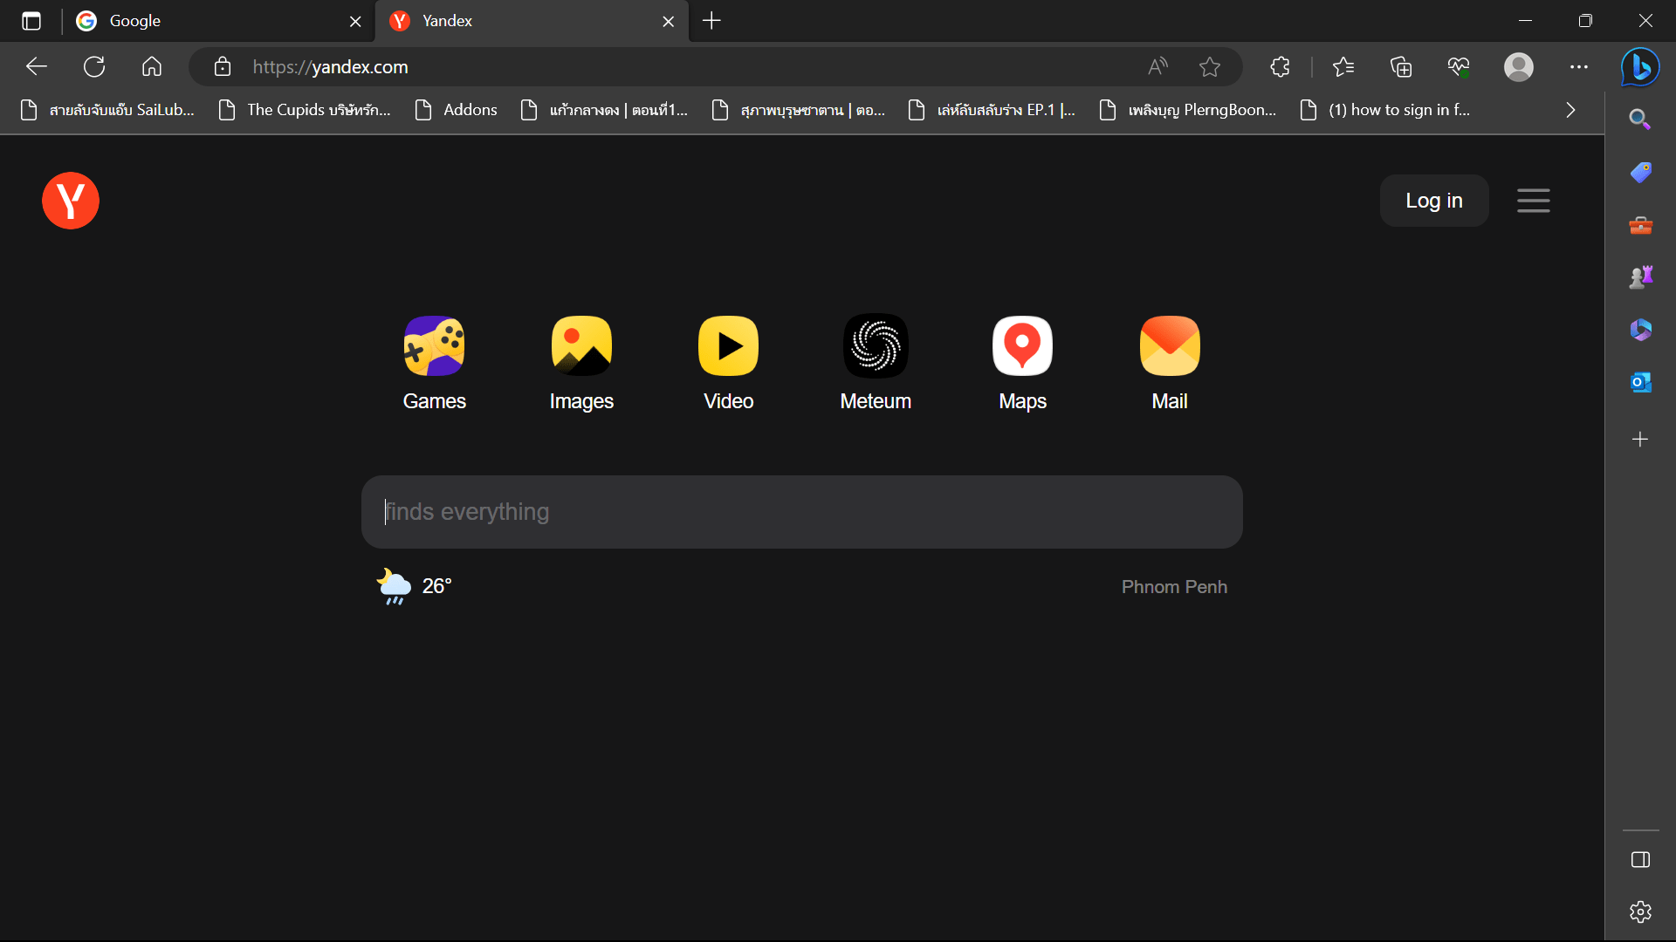Click the address bar URL yandex.com
The image size is (1676, 942).
click(330, 67)
